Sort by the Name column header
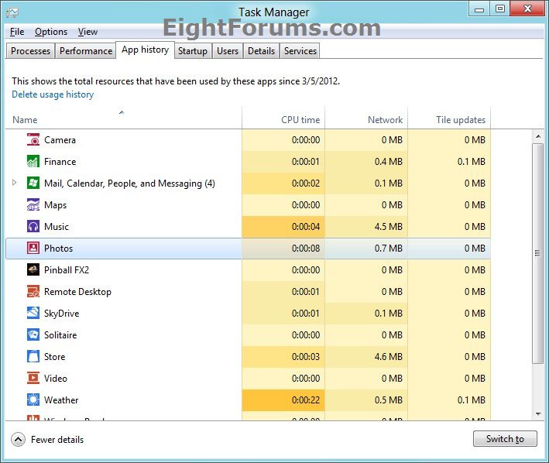Screen dimensions: 549x463 pyautogui.click(x=25, y=120)
